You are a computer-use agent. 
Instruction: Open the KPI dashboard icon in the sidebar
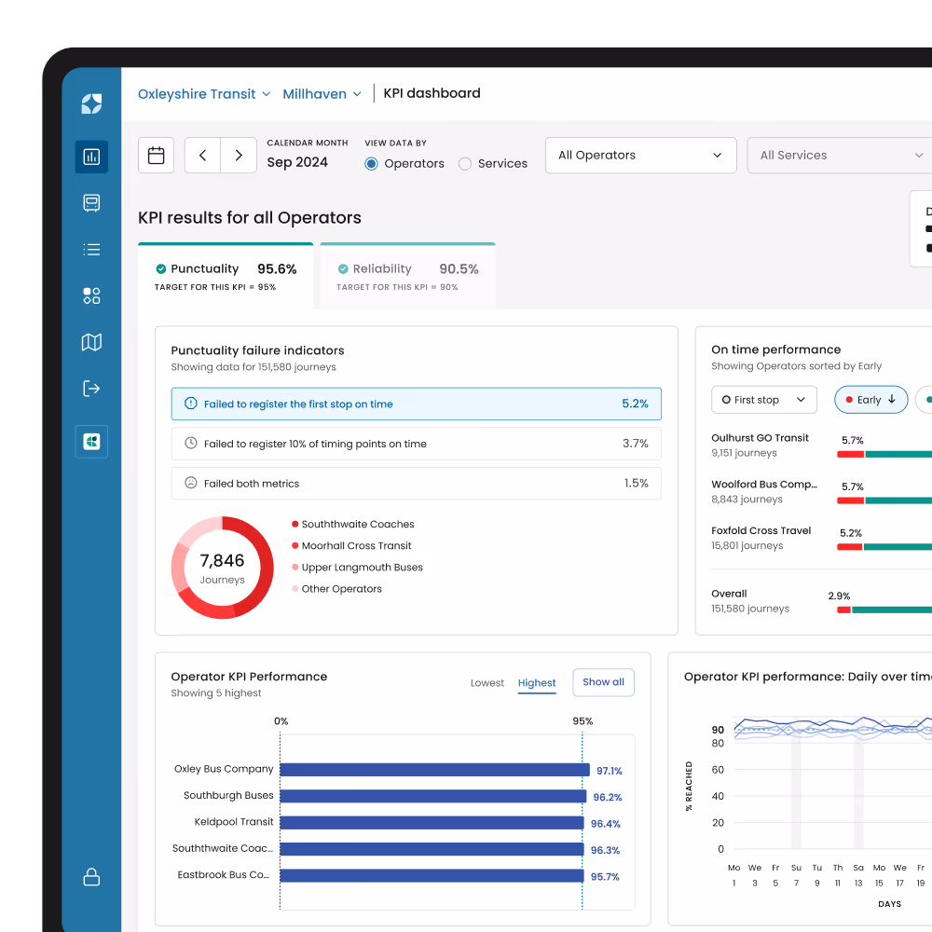[x=90, y=157]
